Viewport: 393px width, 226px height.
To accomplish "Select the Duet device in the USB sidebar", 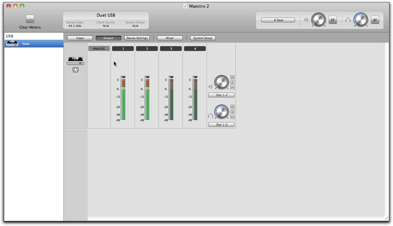I will (x=34, y=44).
